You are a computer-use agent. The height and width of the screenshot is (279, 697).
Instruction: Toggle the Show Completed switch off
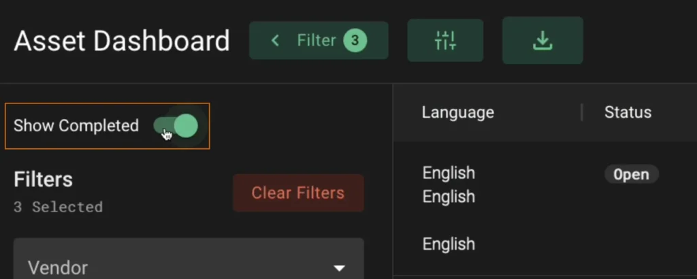176,126
